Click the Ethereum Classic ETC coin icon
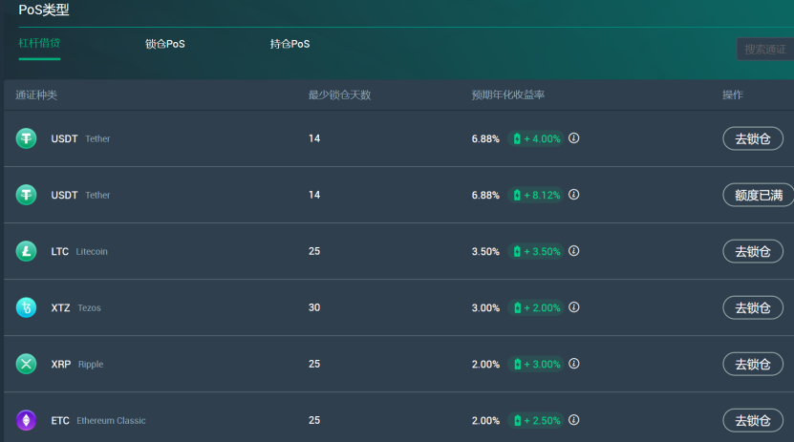794x442 pixels. pyautogui.click(x=26, y=420)
